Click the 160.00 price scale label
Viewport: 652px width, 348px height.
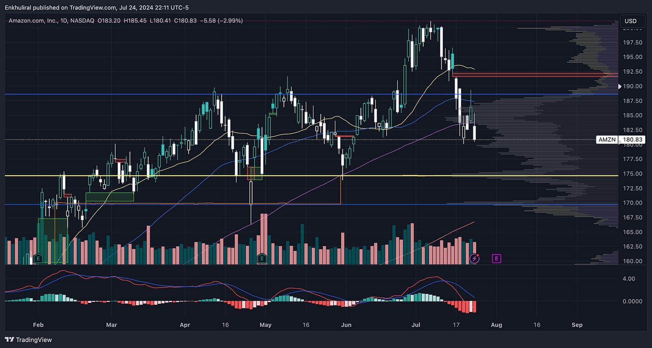632,261
